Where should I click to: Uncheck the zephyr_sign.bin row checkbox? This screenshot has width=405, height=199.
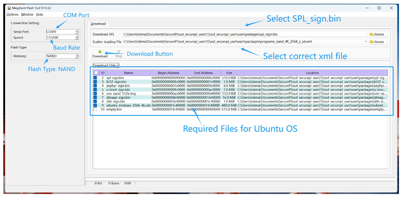[95, 85]
